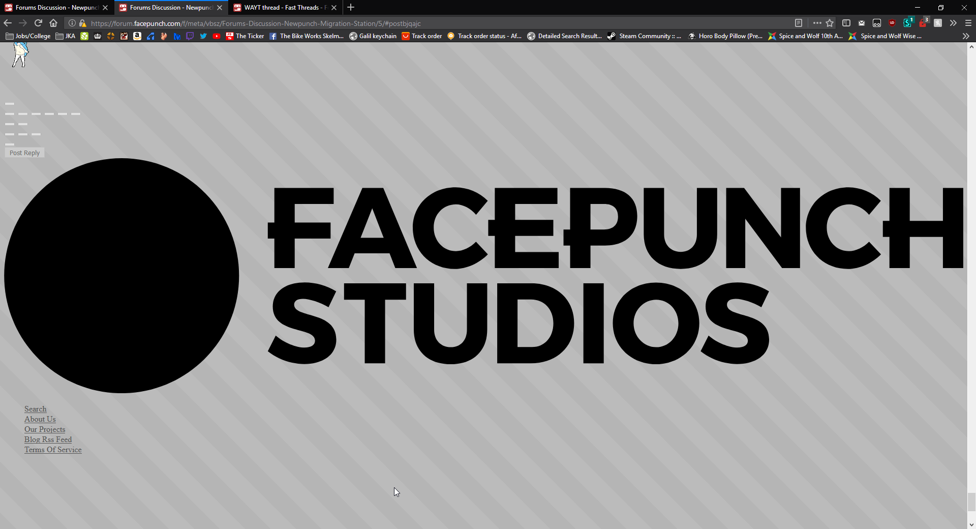Click the Facepunch Studios logo image
The width and height of the screenshot is (976, 529).
coord(484,275)
